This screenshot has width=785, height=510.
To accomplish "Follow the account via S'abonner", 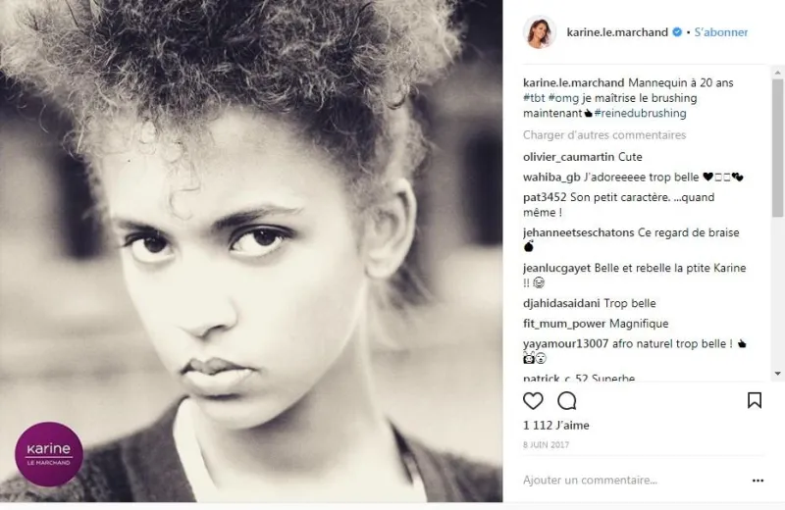I will pos(720,32).
